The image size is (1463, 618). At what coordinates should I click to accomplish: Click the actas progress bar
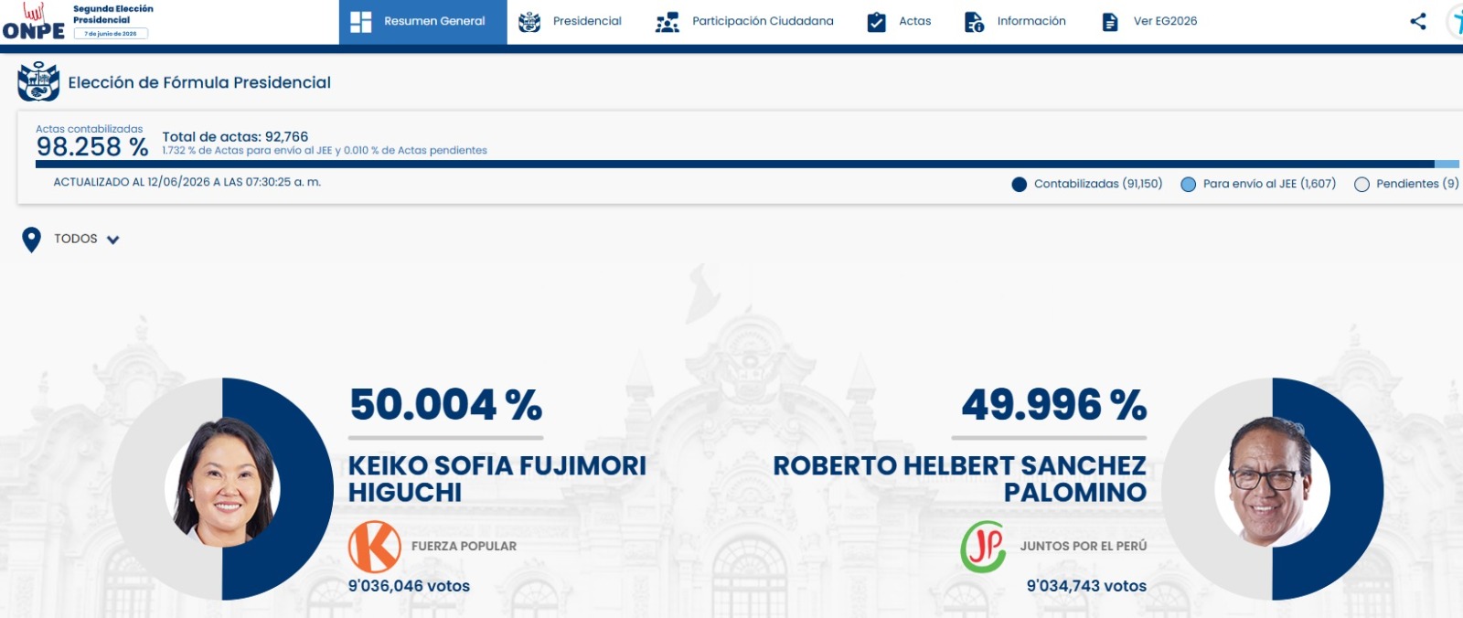[x=747, y=165]
